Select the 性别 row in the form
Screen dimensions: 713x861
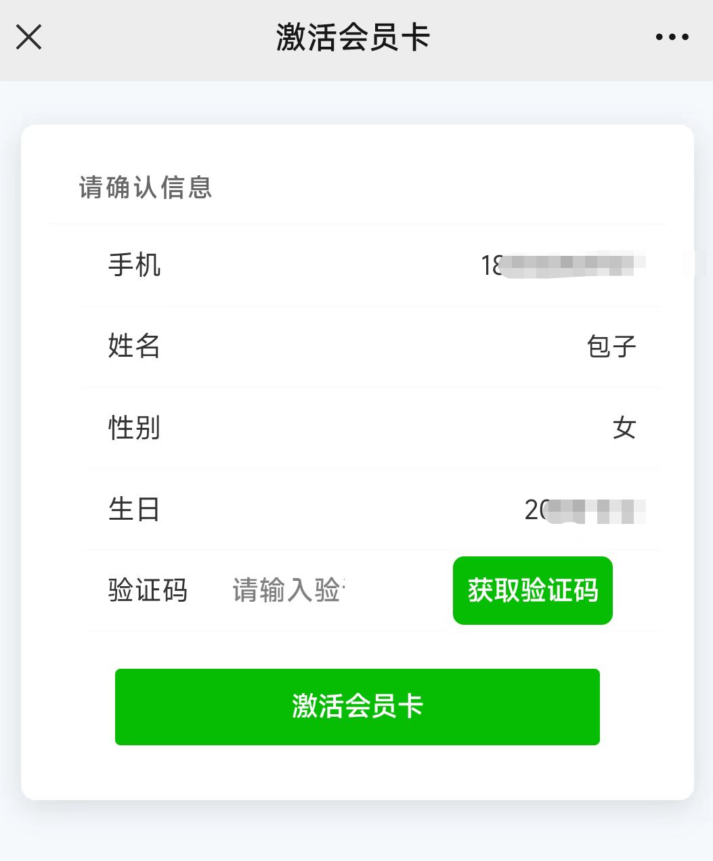coord(368,428)
